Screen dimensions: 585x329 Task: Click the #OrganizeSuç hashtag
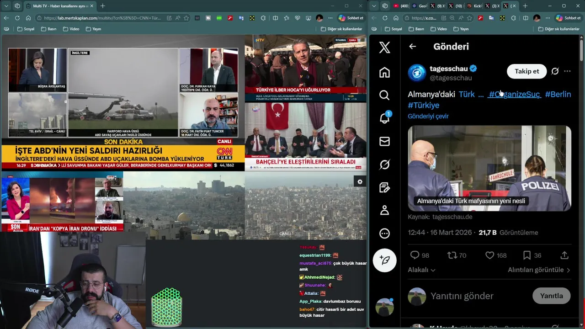(514, 94)
